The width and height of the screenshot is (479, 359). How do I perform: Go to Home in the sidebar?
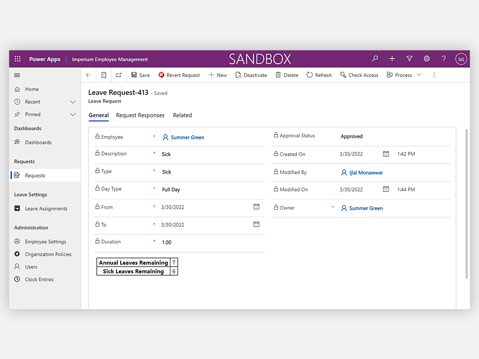point(32,89)
